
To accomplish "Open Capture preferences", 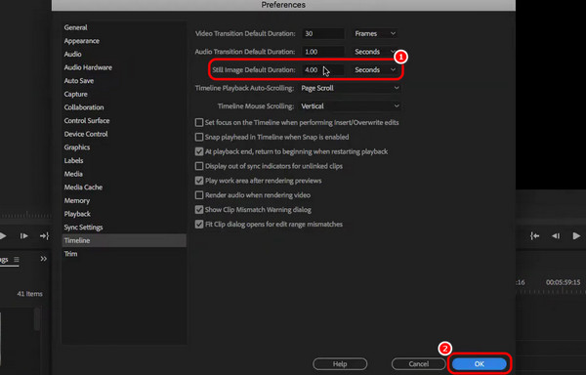I will click(x=75, y=94).
